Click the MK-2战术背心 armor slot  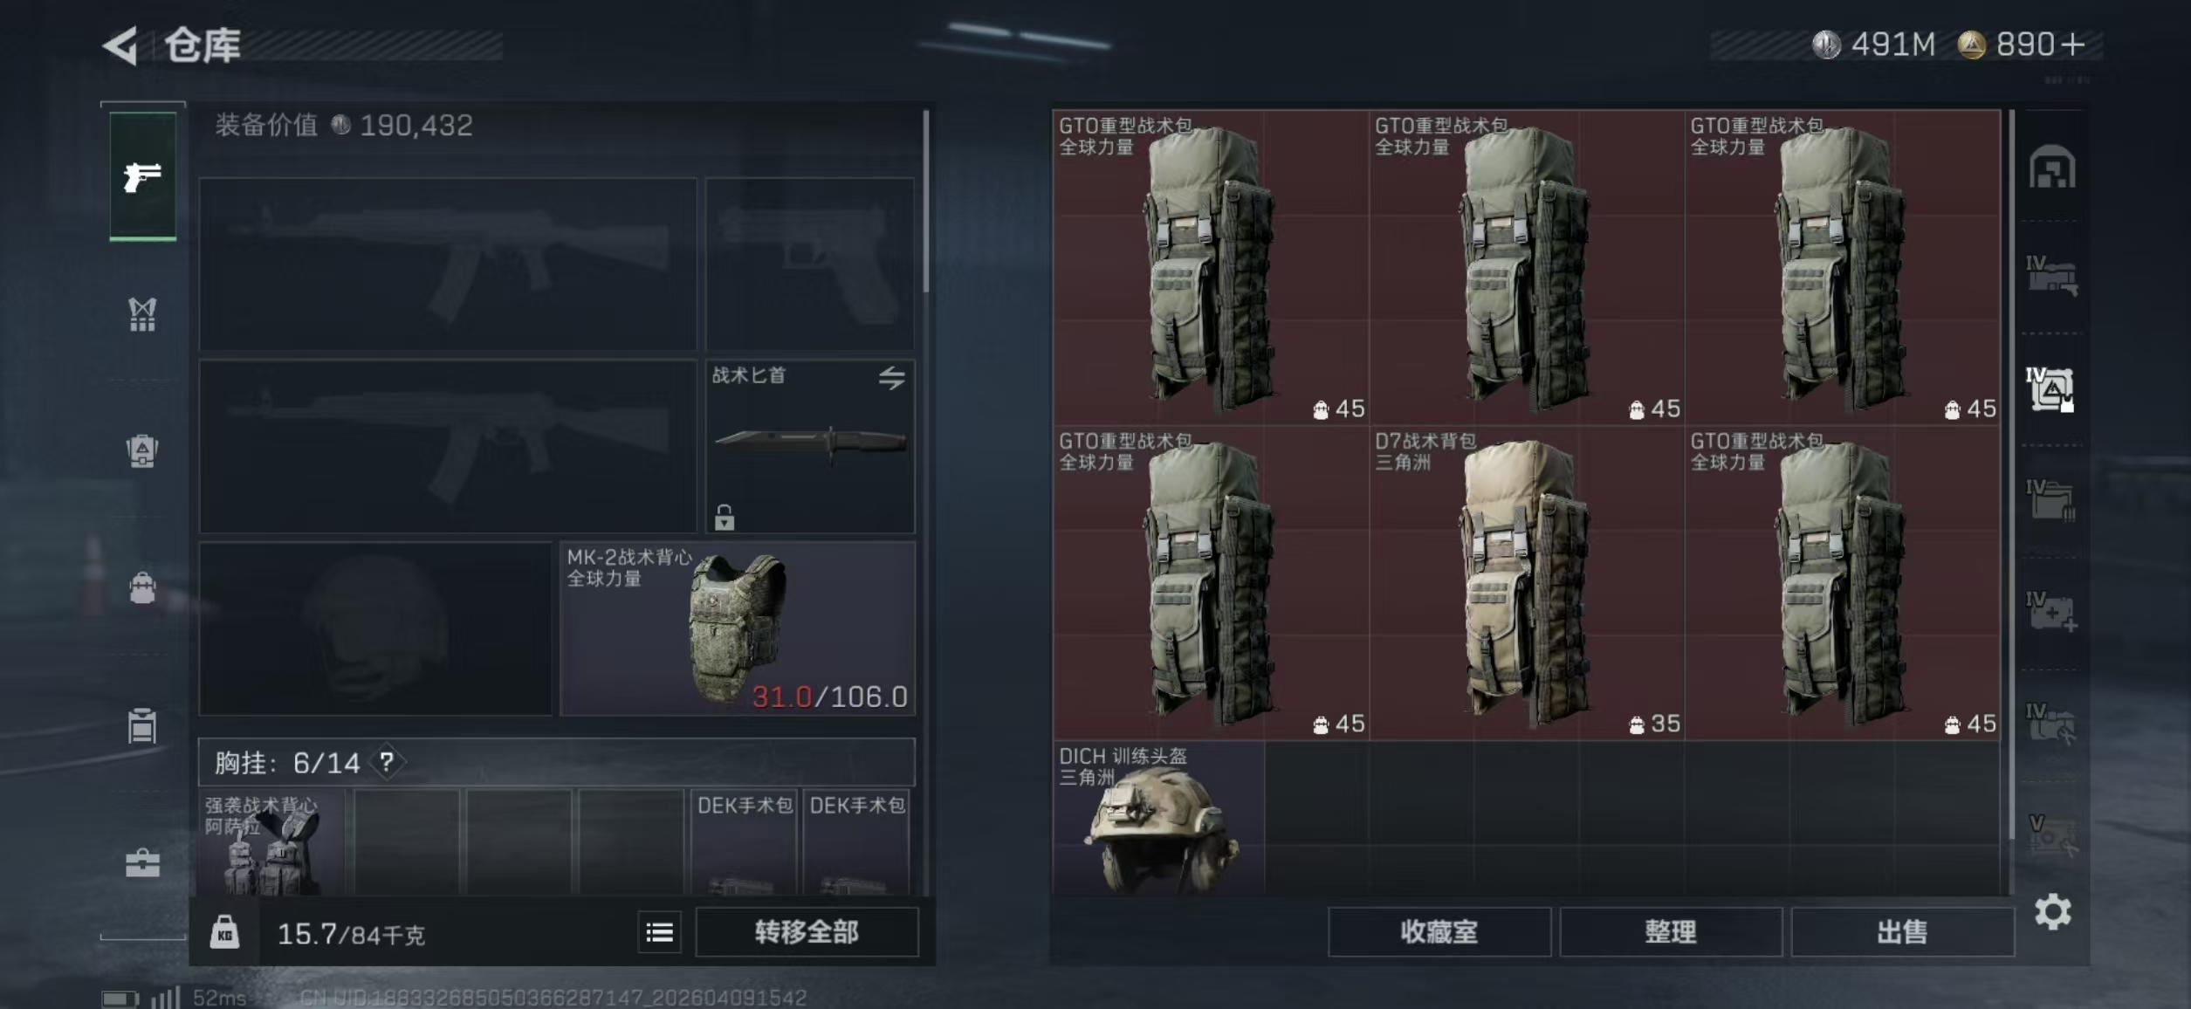(738, 628)
